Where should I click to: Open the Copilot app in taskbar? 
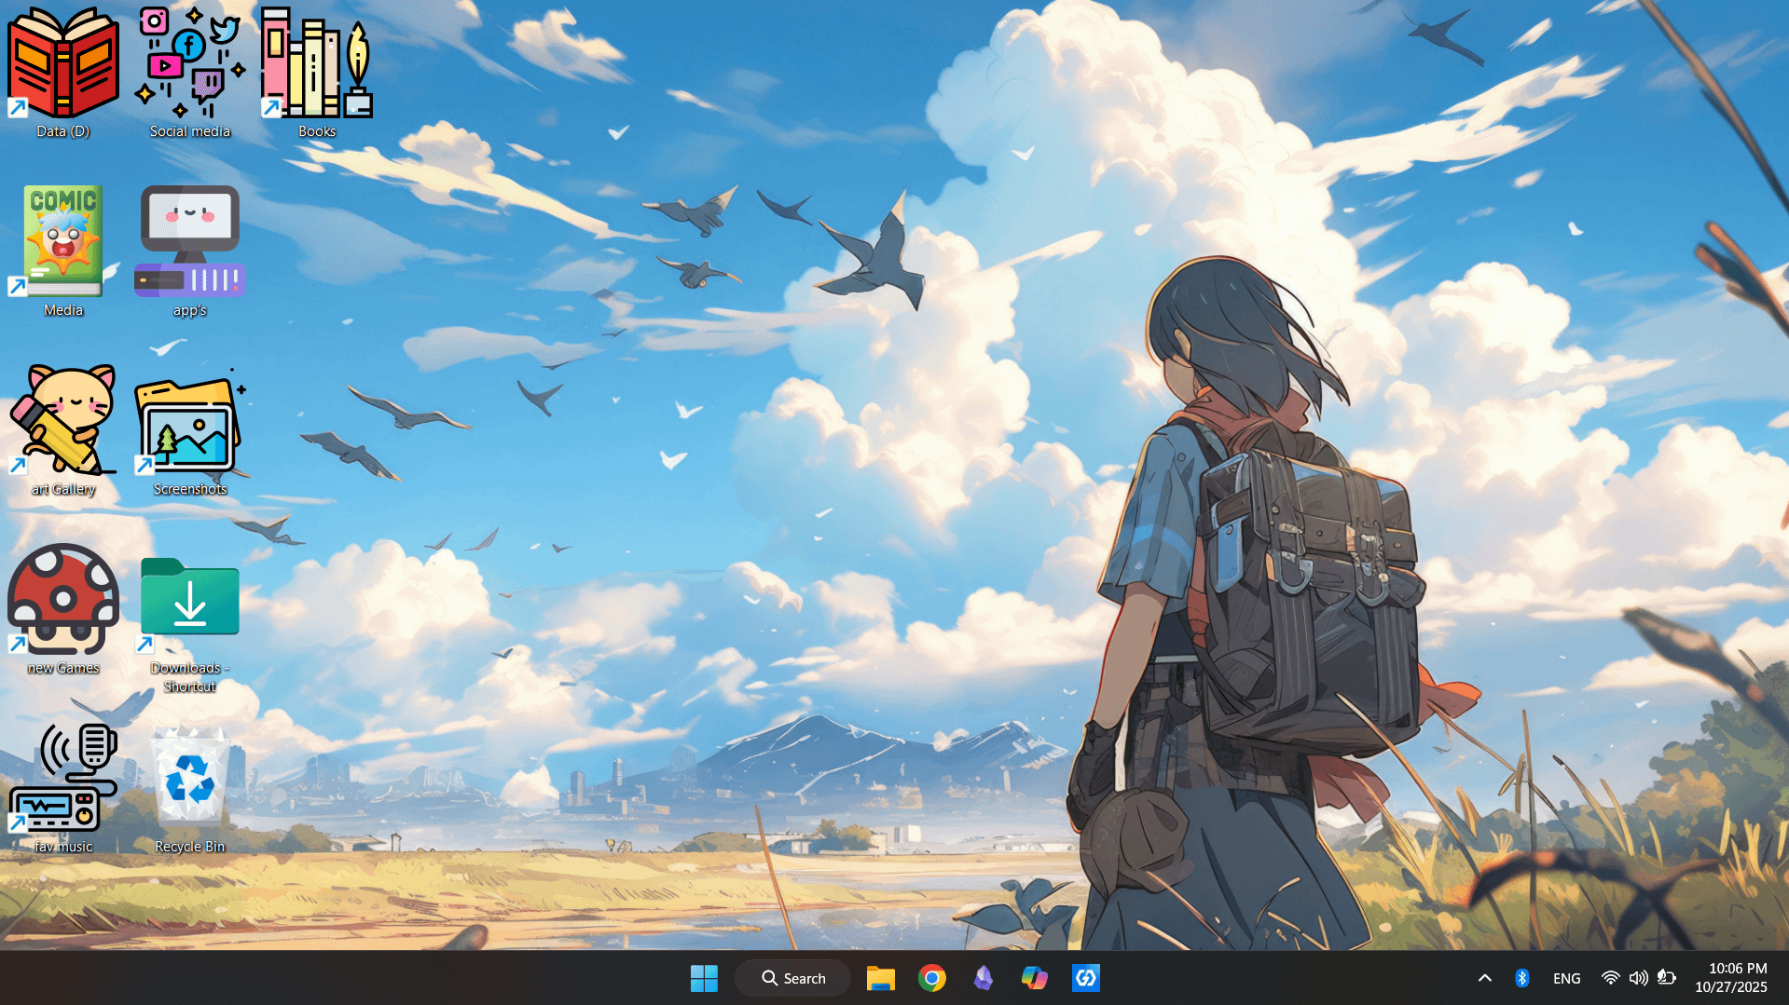pyautogui.click(x=1034, y=978)
